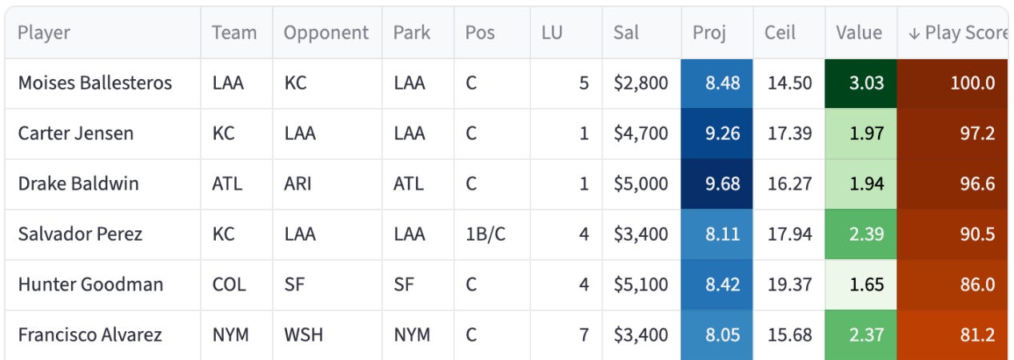The width and height of the screenshot is (1014, 360).
Task: Open Francisco Alvarez player entry
Action: click(x=90, y=334)
